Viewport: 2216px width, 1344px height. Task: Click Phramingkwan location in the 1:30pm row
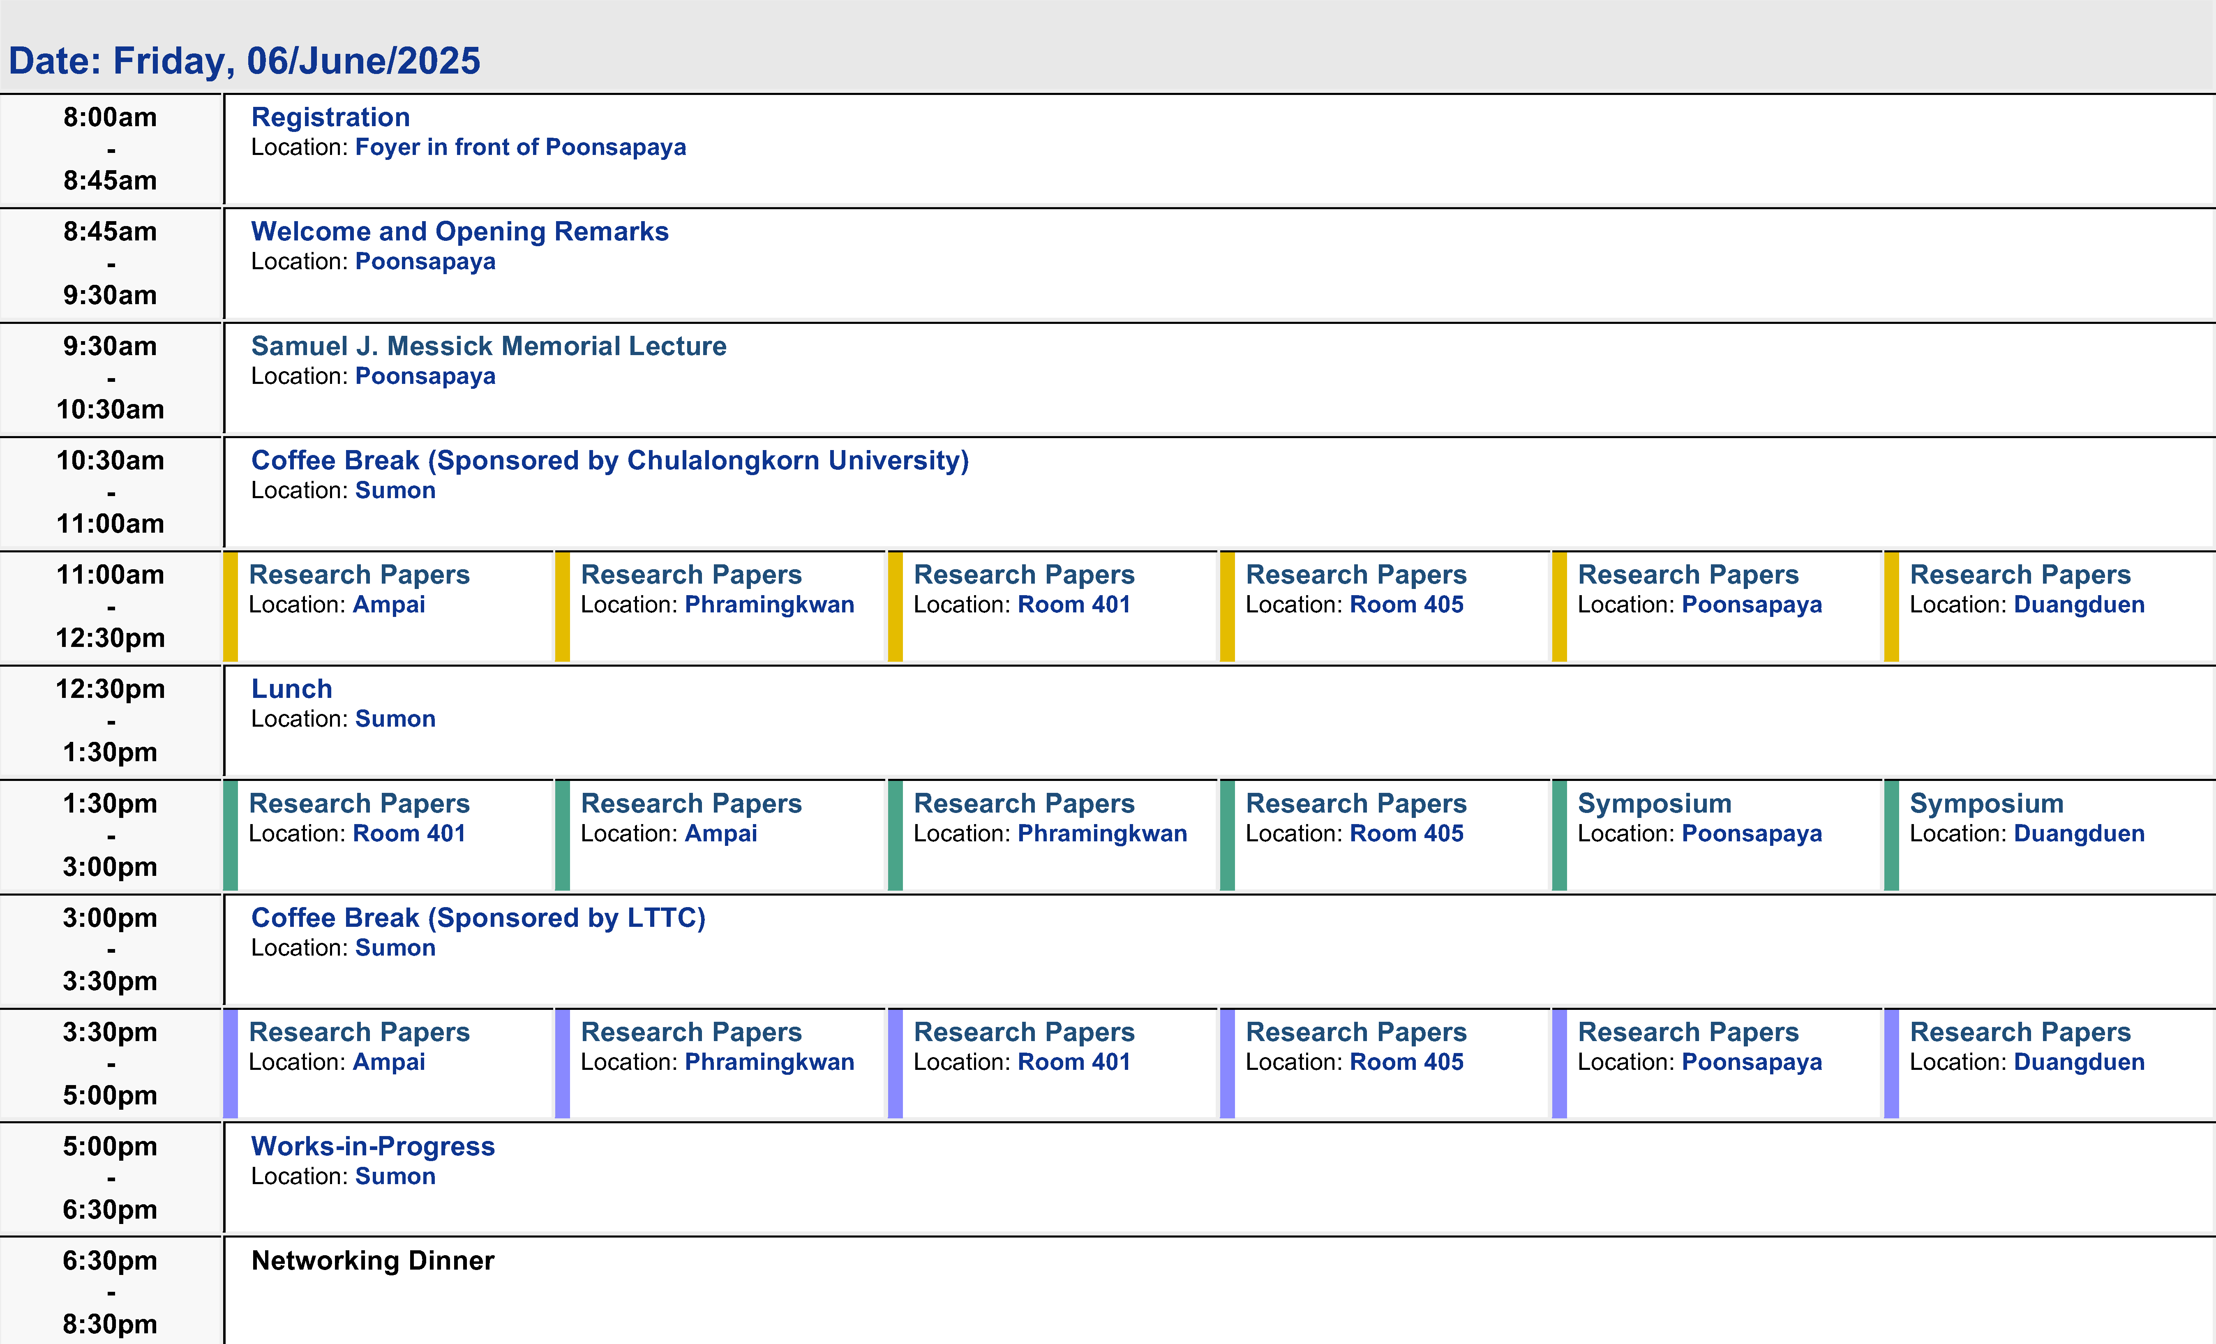coord(1103,833)
